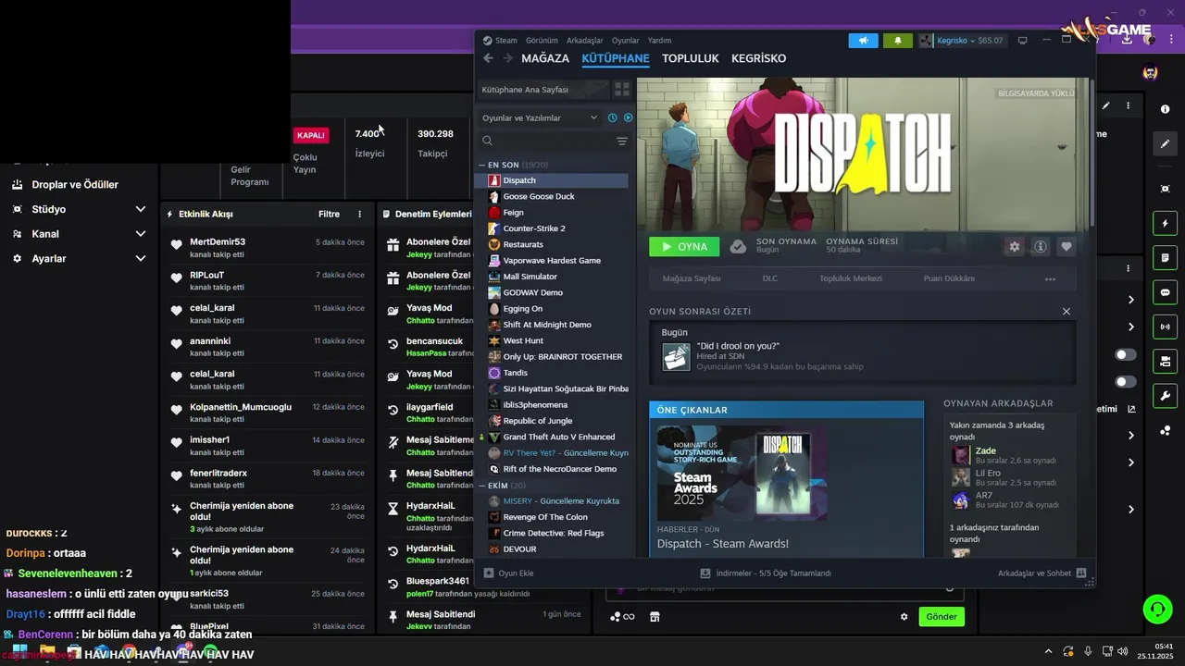The height and width of the screenshot is (666, 1185).
Task: Collapse the EN SON library section
Action: click(x=482, y=165)
